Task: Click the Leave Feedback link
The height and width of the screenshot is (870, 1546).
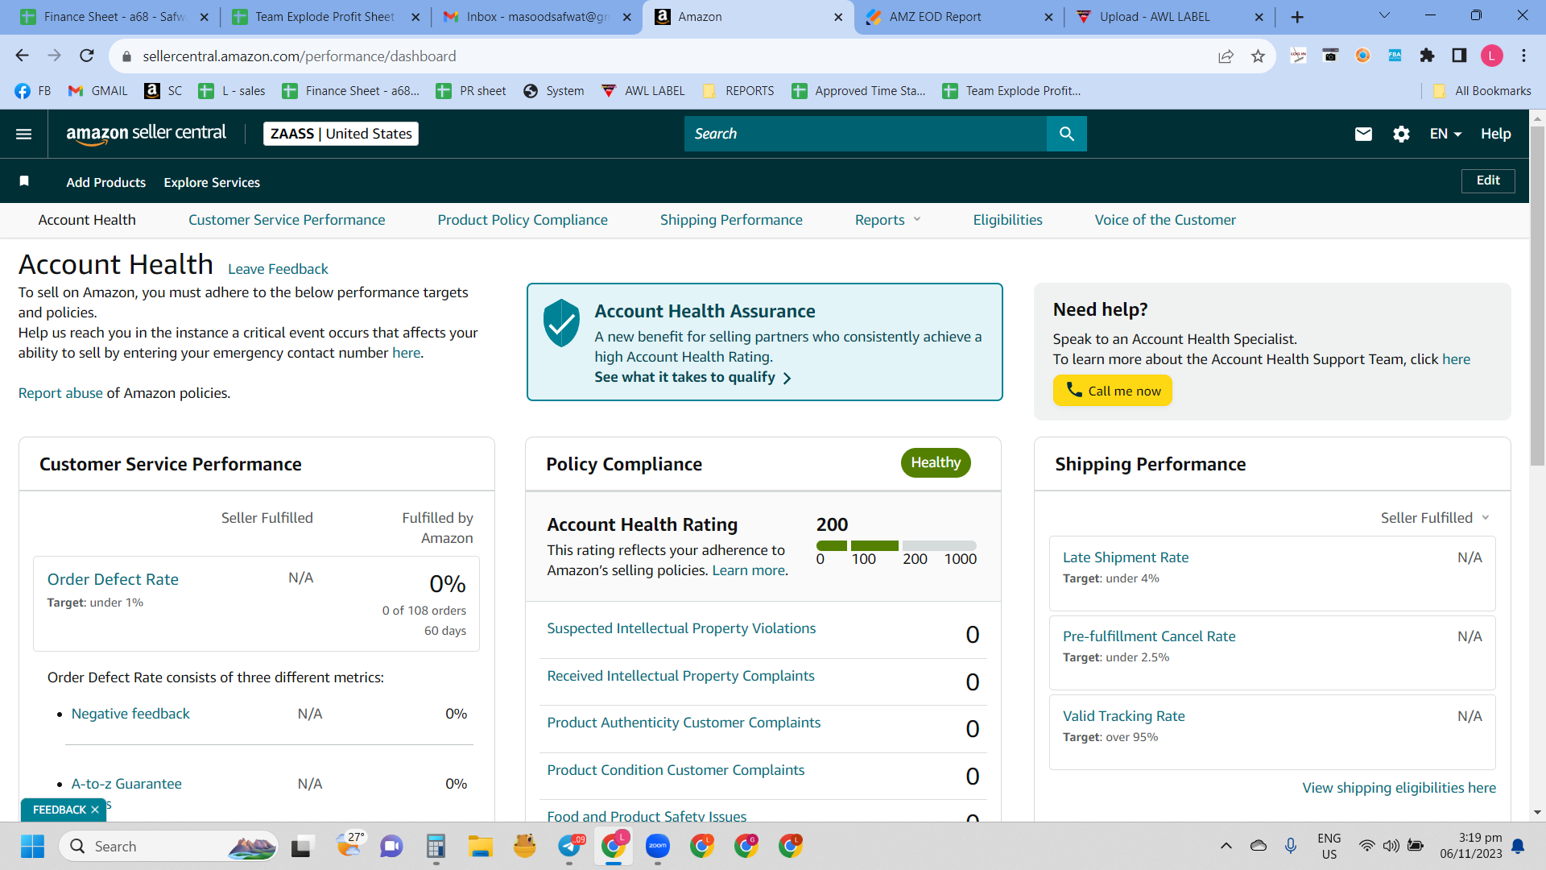Action: [x=278, y=269]
